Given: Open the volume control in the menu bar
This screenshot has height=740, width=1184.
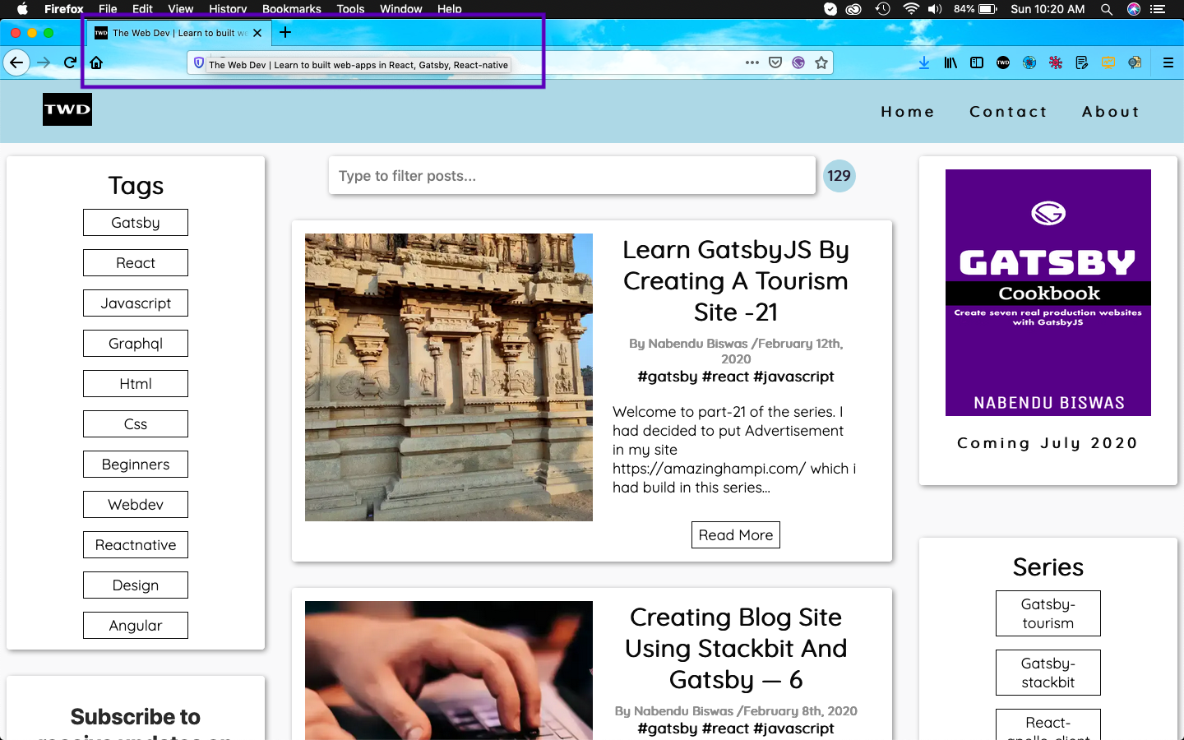Looking at the screenshot, I should click(x=935, y=9).
